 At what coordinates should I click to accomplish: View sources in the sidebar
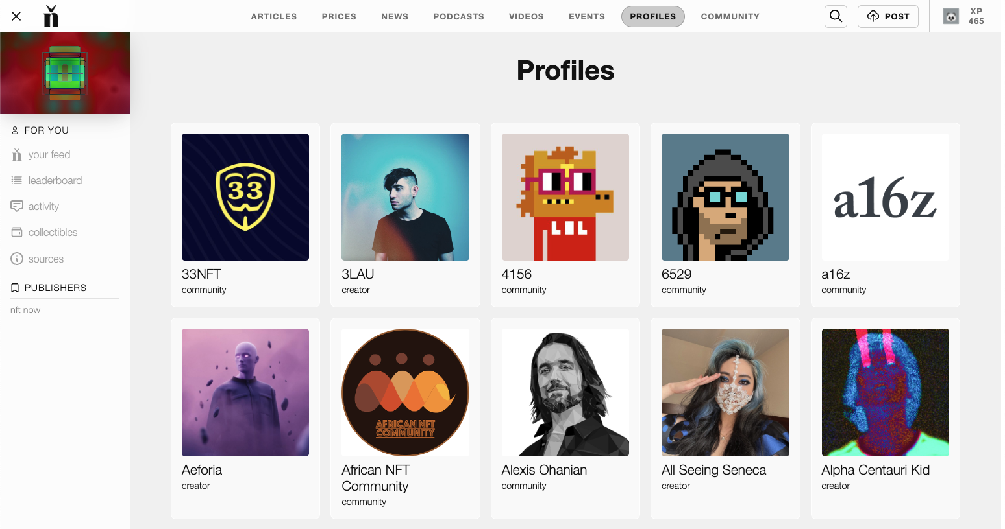point(45,259)
